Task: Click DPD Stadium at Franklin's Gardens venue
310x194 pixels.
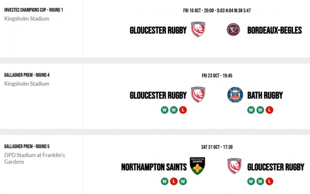Action: coord(35,158)
